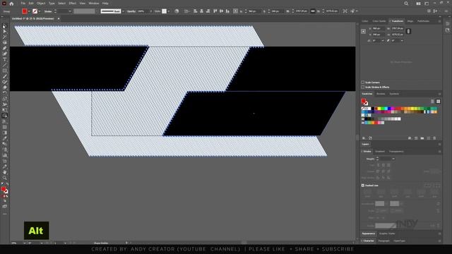Open the brush definition dropdown

[123, 11]
